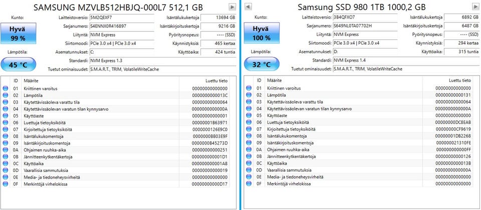Click status orb for left Kirjoitettuja tietoyksiköitä row
Image resolution: width=481 pixels, height=210 pixels.
coord(5,129)
